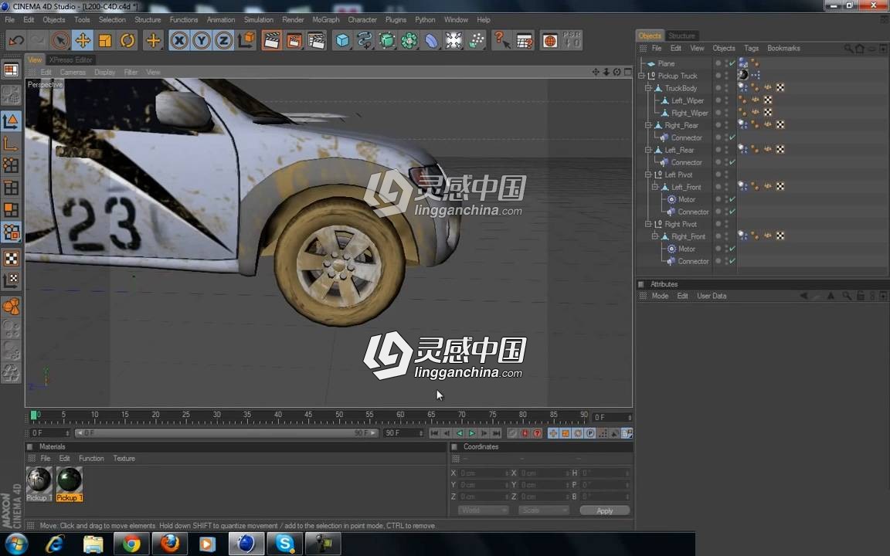Viewport: 890px width, 556px height.
Task: Toggle Y axis lock
Action: (x=202, y=40)
